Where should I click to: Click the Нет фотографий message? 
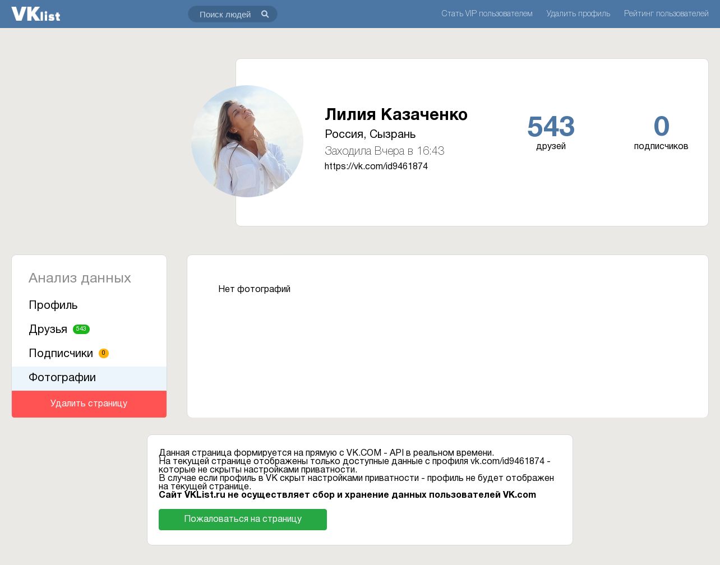point(255,289)
